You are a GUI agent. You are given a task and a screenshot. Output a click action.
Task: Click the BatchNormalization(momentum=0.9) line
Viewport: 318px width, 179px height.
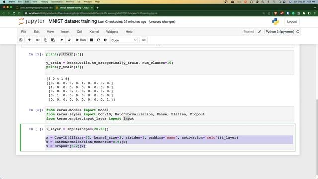pyautogui.click(x=86, y=142)
